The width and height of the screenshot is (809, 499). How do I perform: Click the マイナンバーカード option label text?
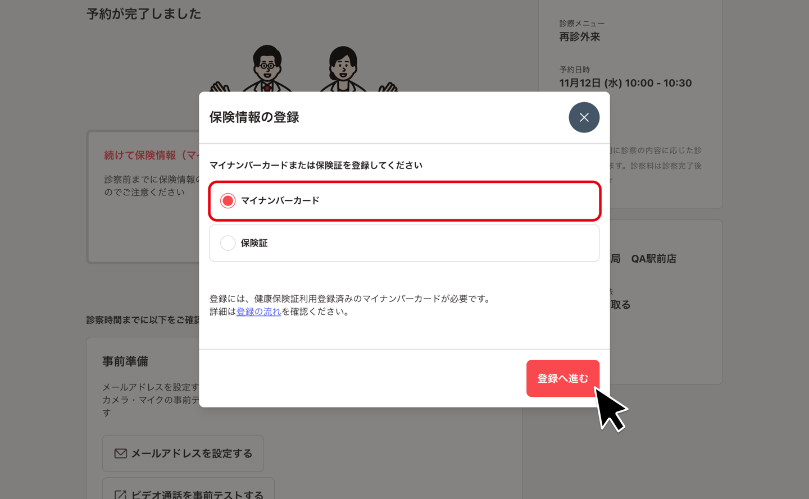[x=280, y=201]
